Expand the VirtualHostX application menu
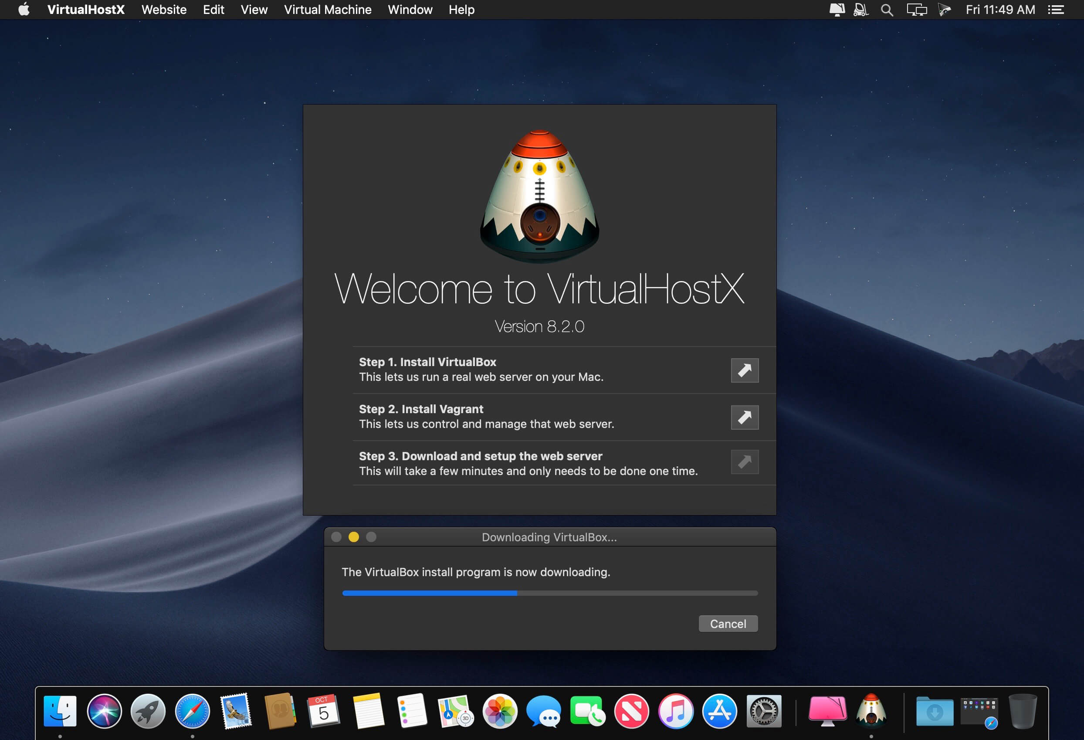1084x740 pixels. (86, 10)
